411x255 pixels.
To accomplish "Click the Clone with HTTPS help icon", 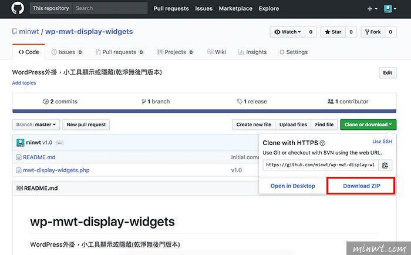I will [323, 143].
